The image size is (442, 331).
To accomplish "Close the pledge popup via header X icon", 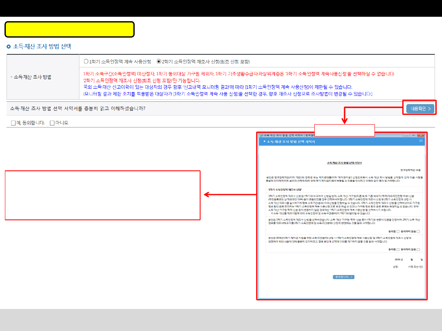I will pos(421,141).
